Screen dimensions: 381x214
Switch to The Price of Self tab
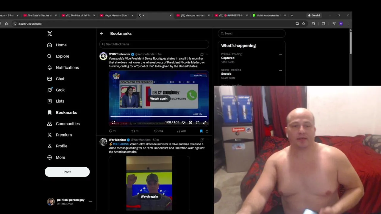pyautogui.click(x=78, y=15)
